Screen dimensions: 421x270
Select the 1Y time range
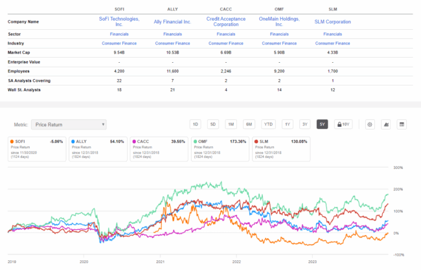pos(288,124)
